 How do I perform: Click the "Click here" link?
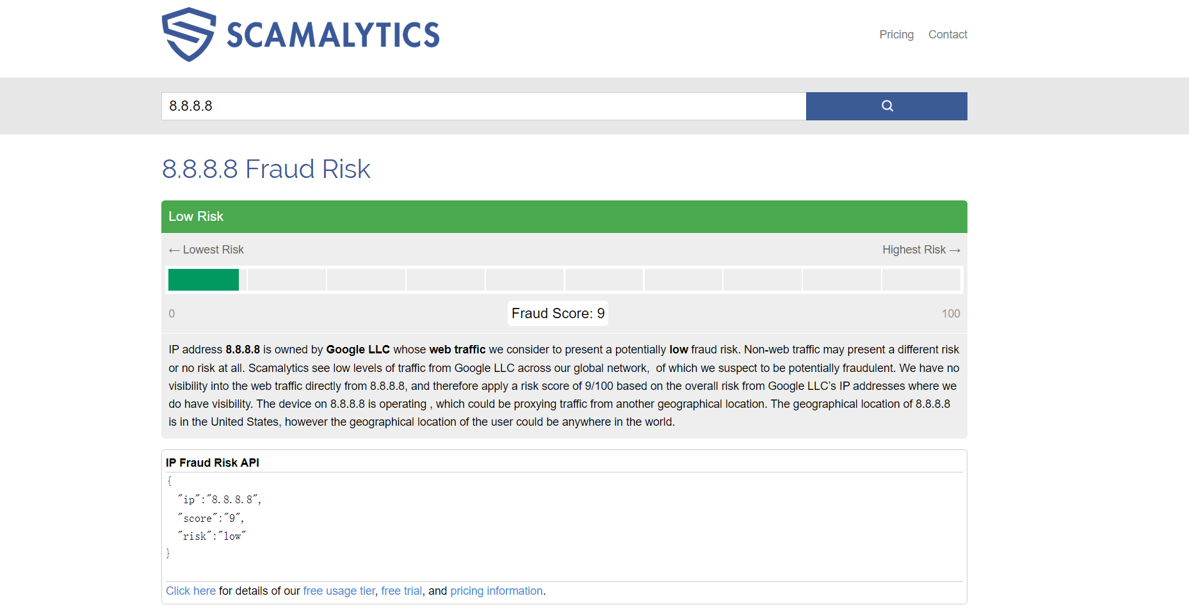click(x=191, y=591)
